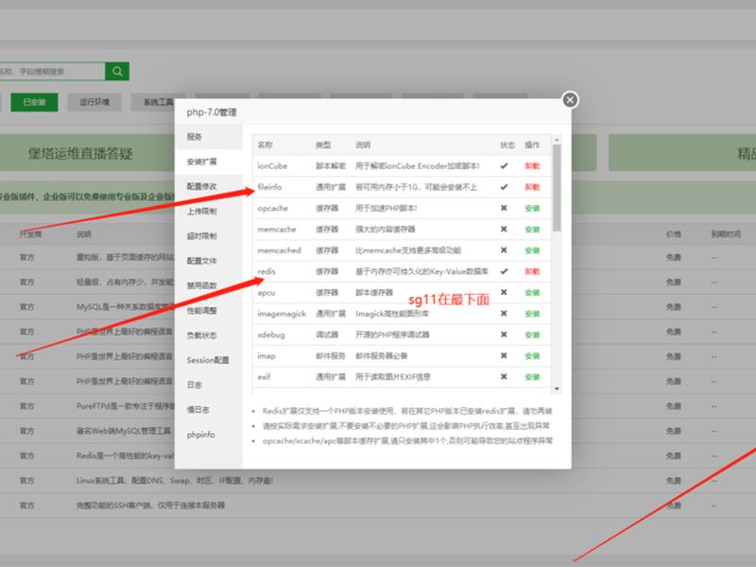Click the 类型 column header

pos(323,146)
